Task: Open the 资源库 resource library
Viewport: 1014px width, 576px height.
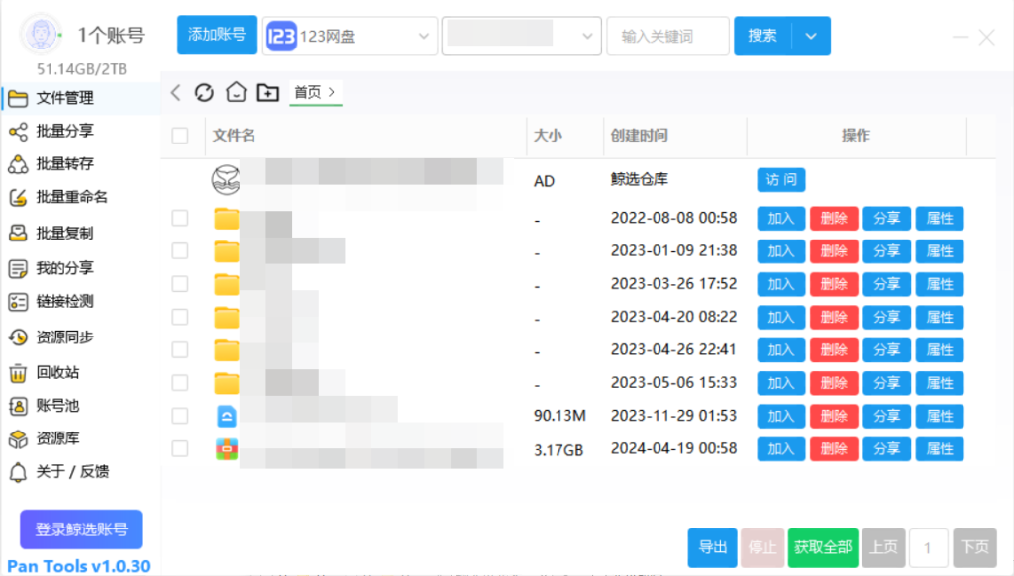Action: point(55,439)
